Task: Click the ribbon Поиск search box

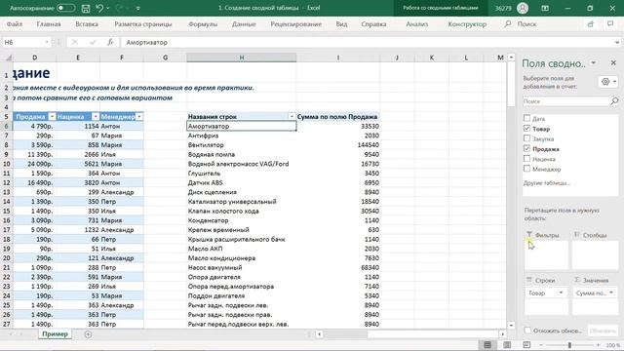Action: (x=521, y=24)
